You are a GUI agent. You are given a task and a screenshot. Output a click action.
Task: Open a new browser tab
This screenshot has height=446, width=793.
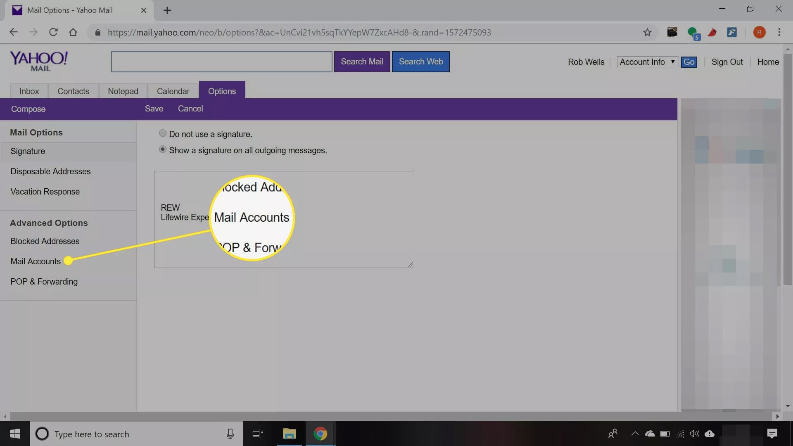(x=167, y=10)
